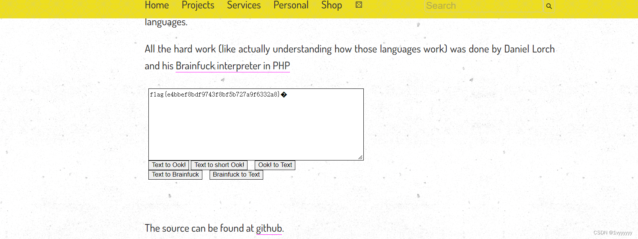The image size is (638, 239).
Task: Click the Brainfuck to Text button
Action: 236,175
